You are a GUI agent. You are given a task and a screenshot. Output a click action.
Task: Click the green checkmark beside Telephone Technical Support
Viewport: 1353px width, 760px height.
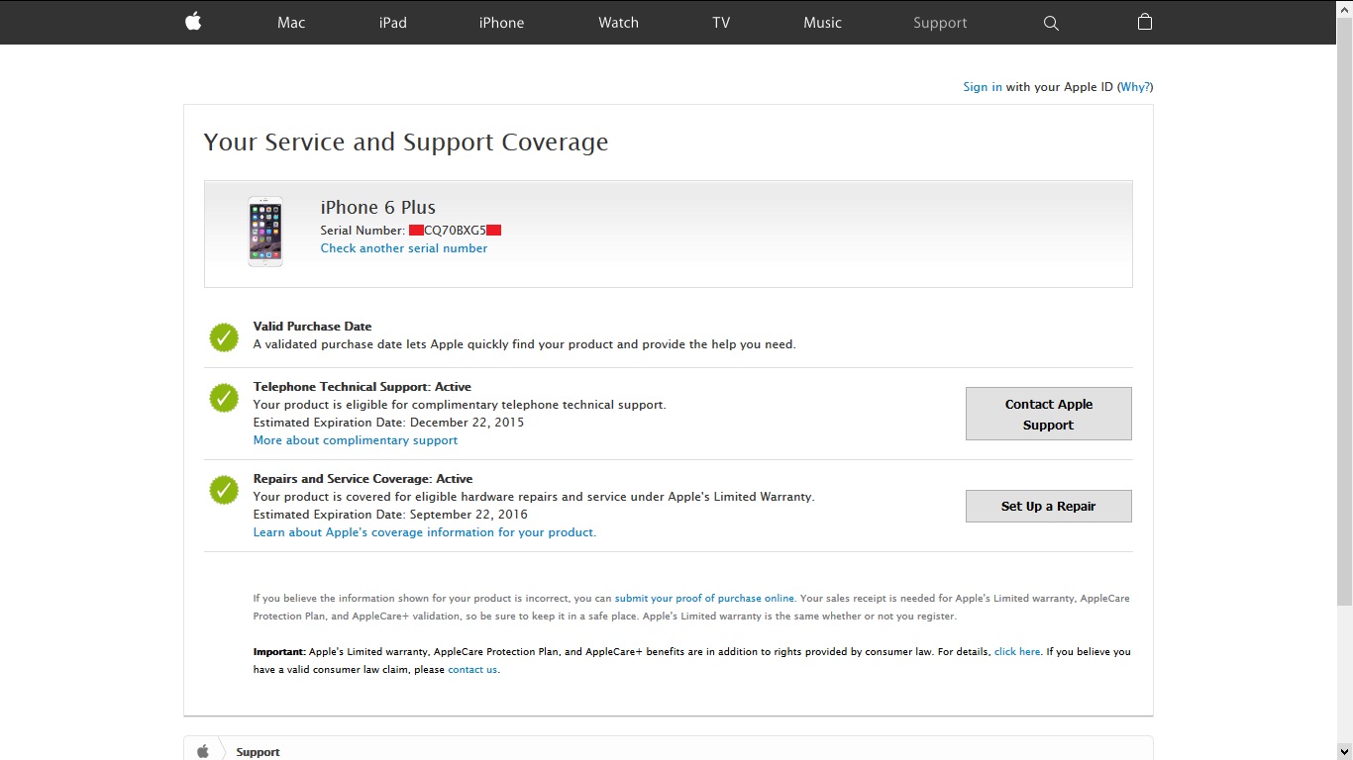click(224, 398)
